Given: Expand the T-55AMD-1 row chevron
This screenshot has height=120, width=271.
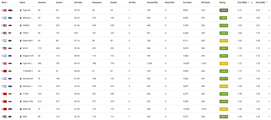Looking at the screenshot, I should coord(269,71).
